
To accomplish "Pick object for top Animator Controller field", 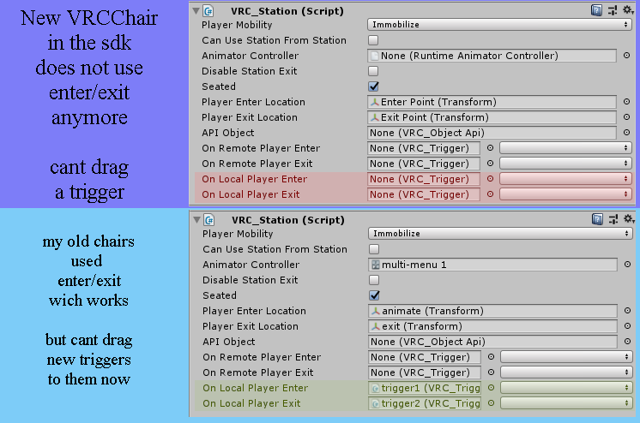I will click(x=626, y=56).
